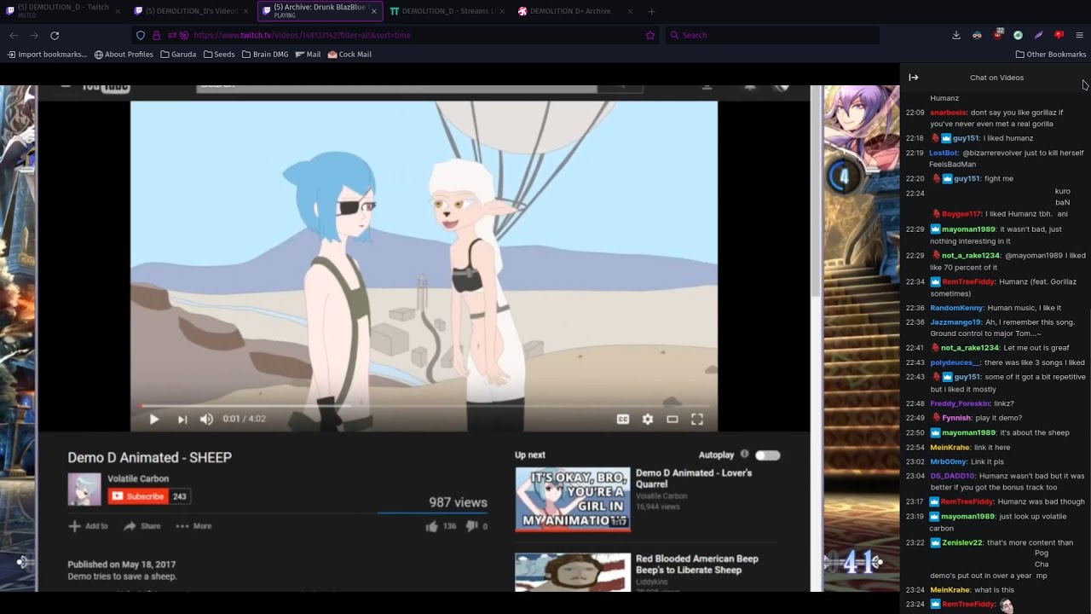Viewport: 1091px width, 614px height.
Task: Click Volatile Carbon channel avatar
Action: click(x=84, y=489)
